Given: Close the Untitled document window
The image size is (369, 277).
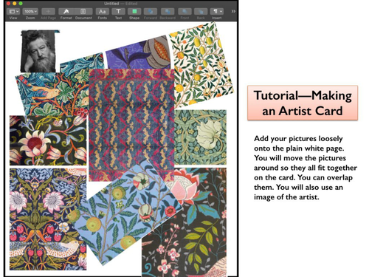Looking at the screenshot, I should pos(8,4).
